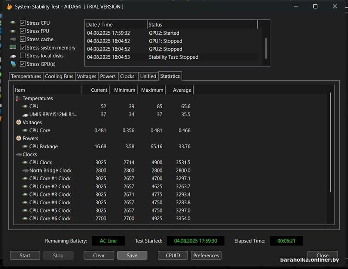Screen dimensions: 348x269
Task: Click the event log scrollbar
Action: pos(266,48)
